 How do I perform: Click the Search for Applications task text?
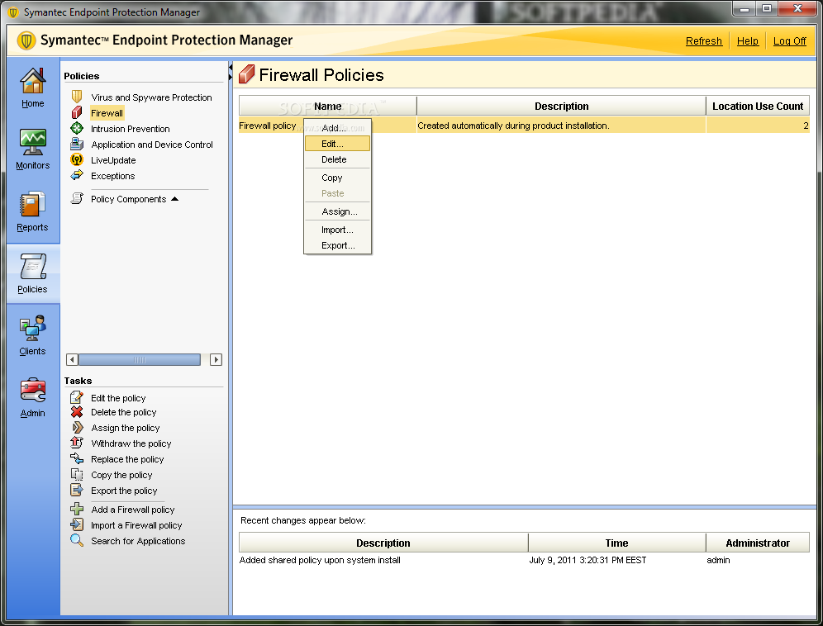138,541
